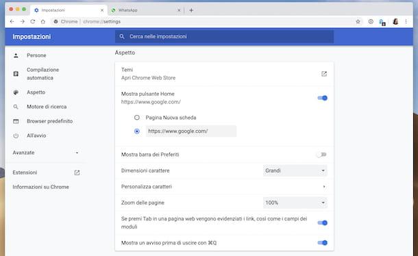Screen dimensions: 418x256
Task: Close the Impostazioni tab
Action: click(102, 10)
